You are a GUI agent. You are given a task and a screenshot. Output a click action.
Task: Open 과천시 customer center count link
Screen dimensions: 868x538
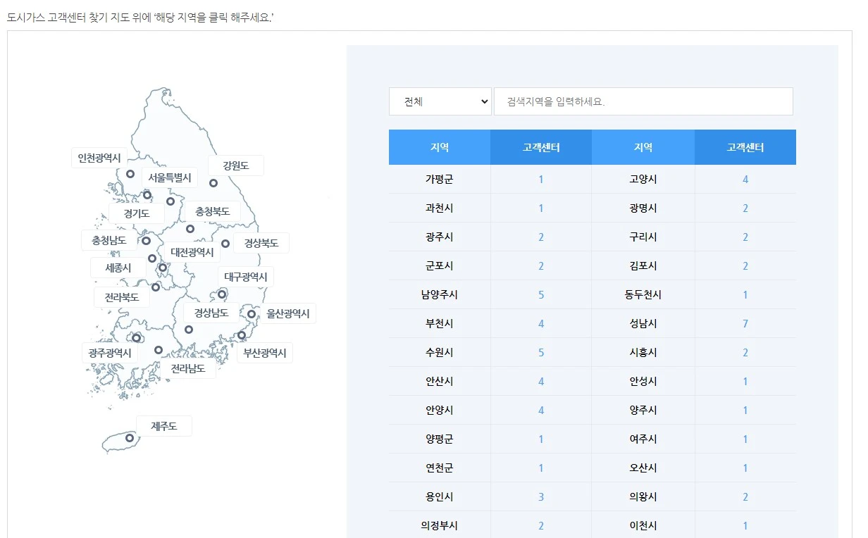pyautogui.click(x=541, y=208)
